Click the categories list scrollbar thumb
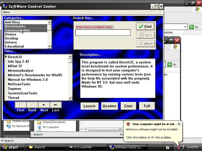The image size is (202, 151). [x=49, y=27]
